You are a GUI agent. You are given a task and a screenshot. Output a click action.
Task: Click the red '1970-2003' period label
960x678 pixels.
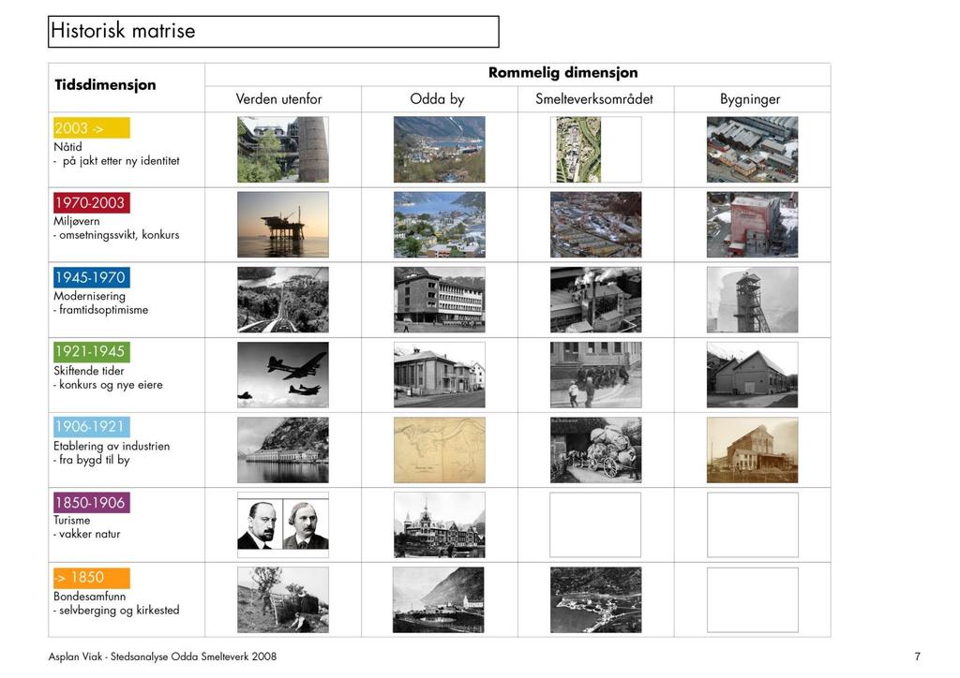tap(91, 202)
